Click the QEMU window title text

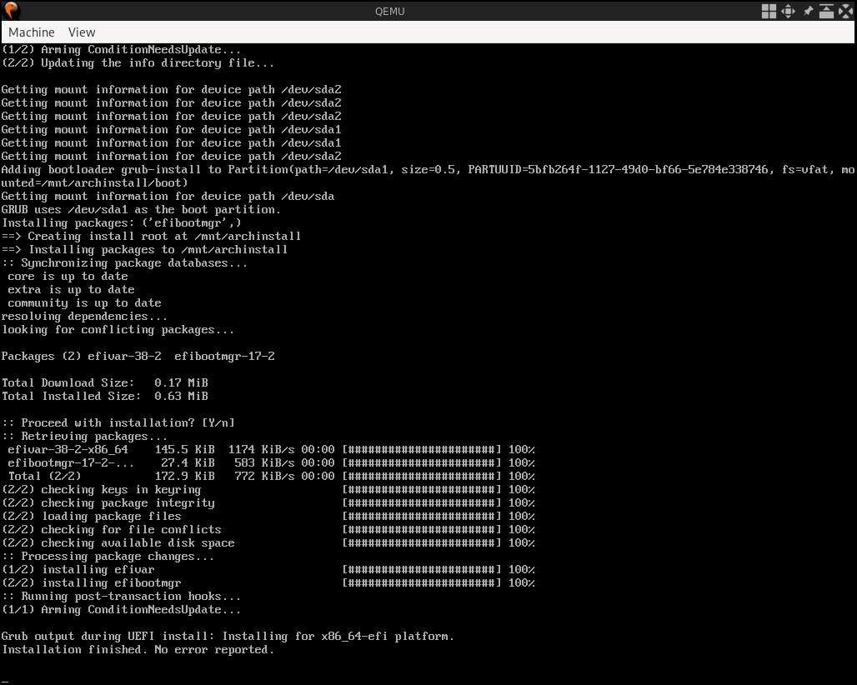point(389,11)
